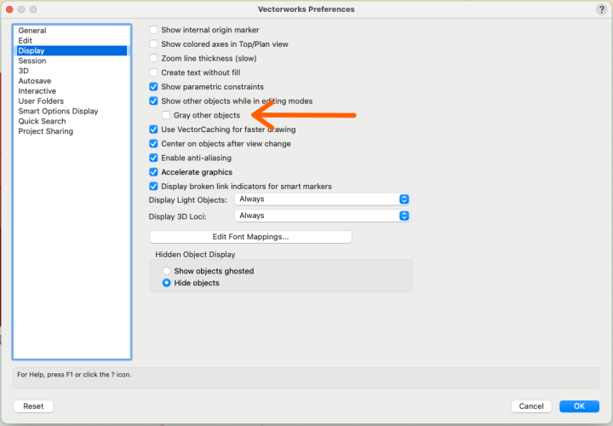Cancel the preferences dialog
The width and height of the screenshot is (613, 426).
tap(531, 406)
